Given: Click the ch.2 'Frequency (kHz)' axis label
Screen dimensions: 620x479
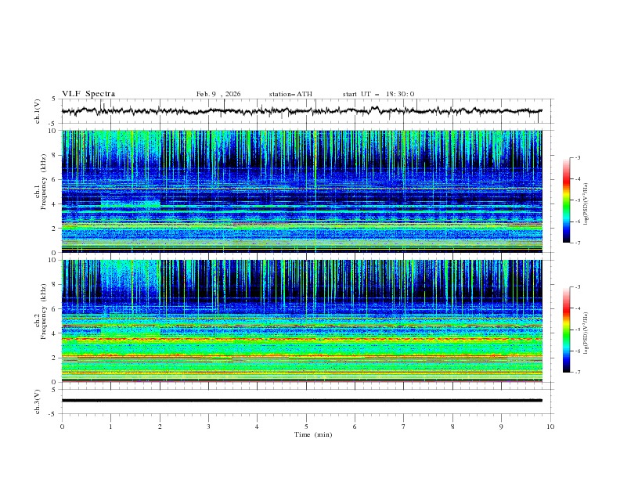Looking at the screenshot, I should 44,311.
